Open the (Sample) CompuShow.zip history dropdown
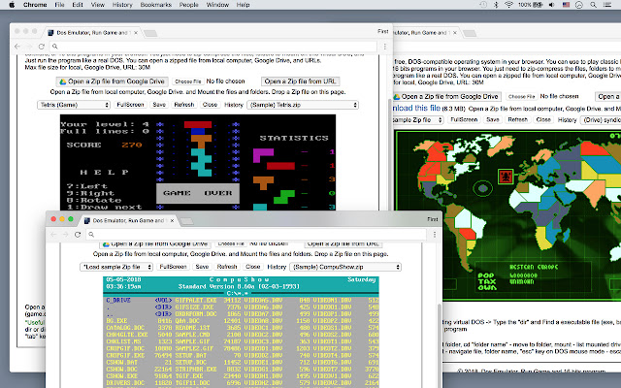The height and width of the screenshot is (388, 621). pos(345,267)
